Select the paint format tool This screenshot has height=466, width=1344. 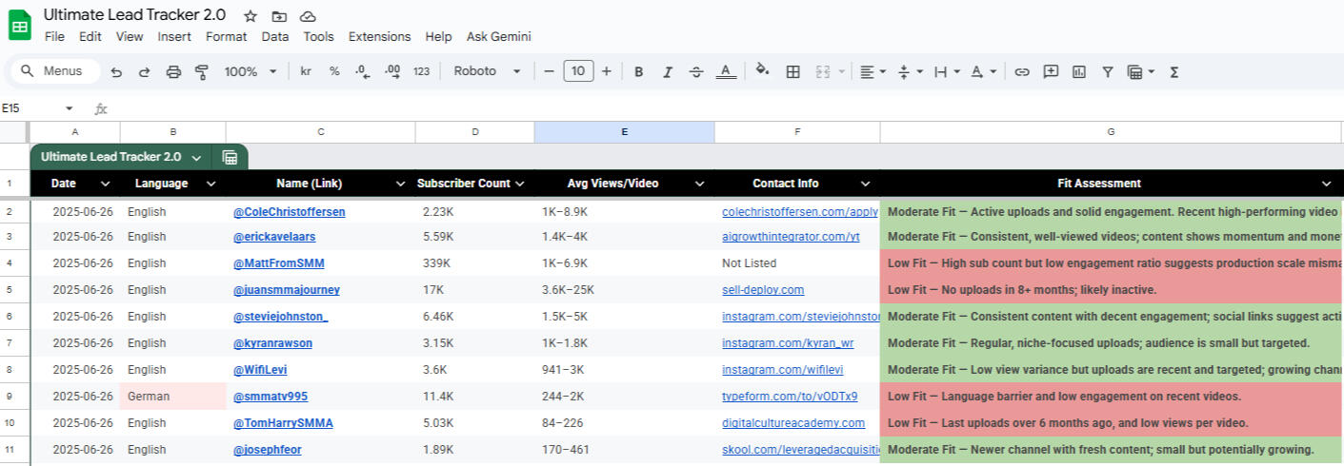coord(201,71)
